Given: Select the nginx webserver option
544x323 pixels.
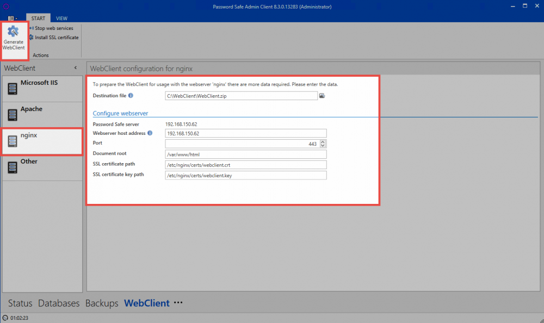Looking at the screenshot, I should (42, 141).
